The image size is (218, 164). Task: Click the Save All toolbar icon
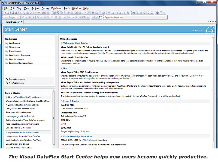tap(16, 13)
